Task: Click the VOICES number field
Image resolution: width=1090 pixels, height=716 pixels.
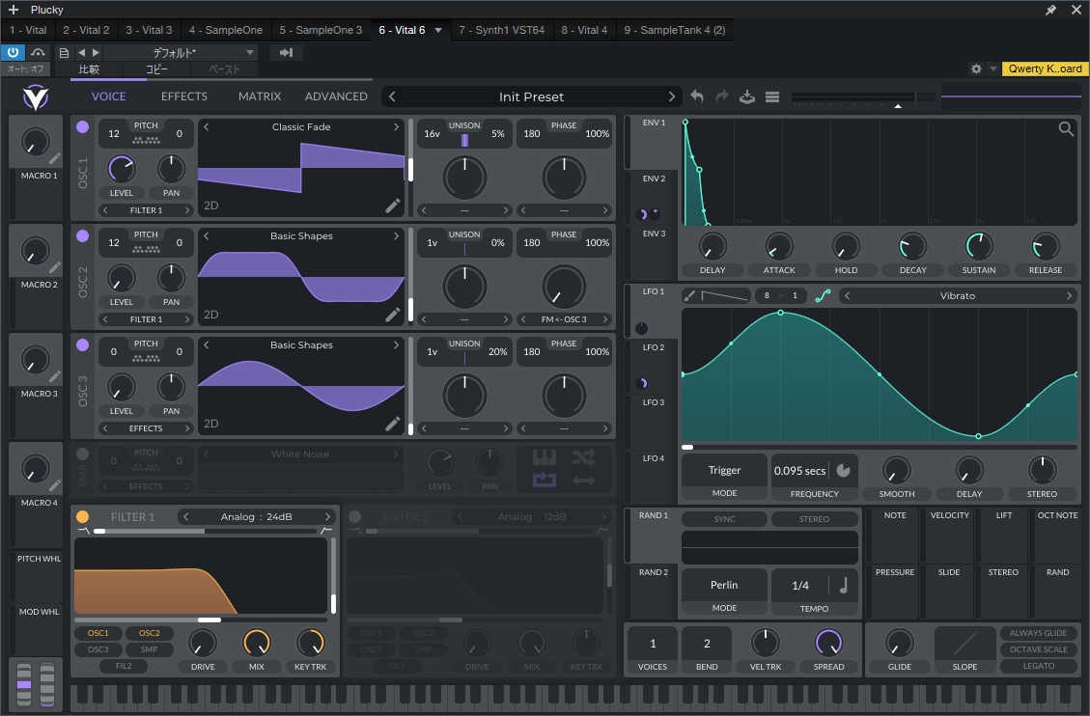Action: pos(653,644)
